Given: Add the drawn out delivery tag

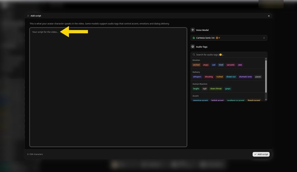Looking at the screenshot, I should coord(231,77).
